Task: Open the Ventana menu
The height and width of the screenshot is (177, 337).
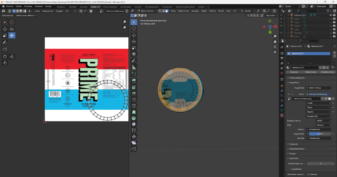Action: [39, 7]
